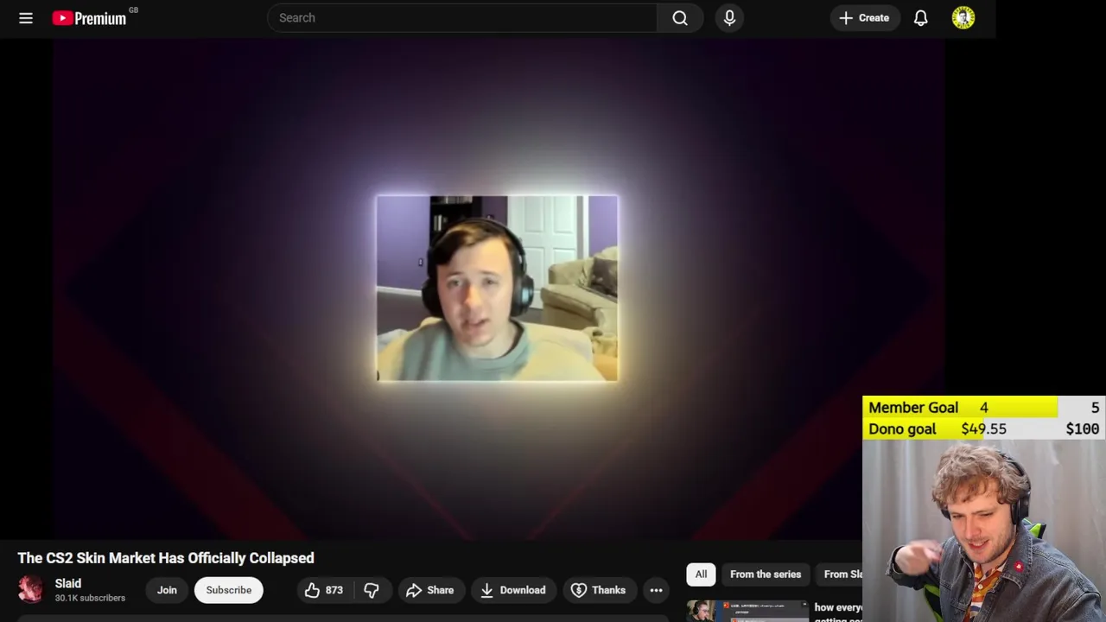Join the Slaid channel membership
This screenshot has width=1106, height=622.
click(x=167, y=590)
